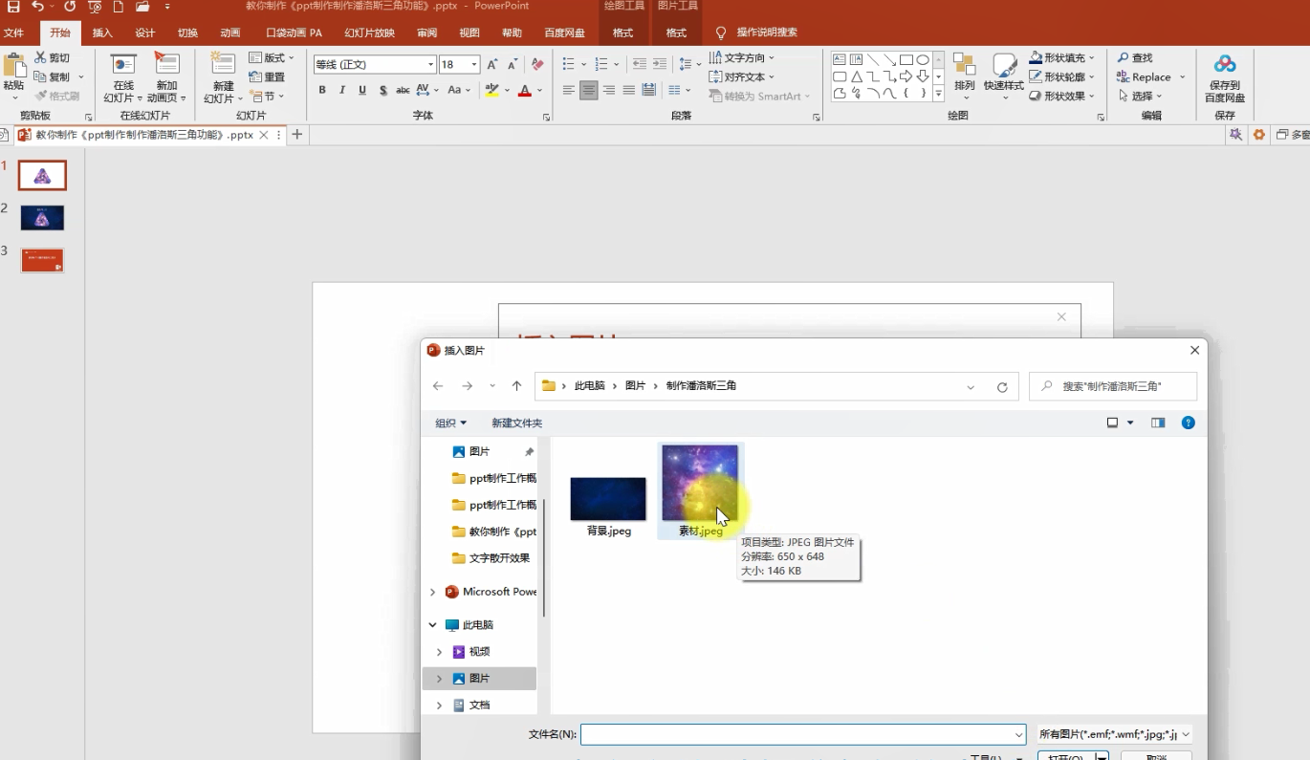Open the 设计 ribbon tab
1310x760 pixels.
(144, 33)
